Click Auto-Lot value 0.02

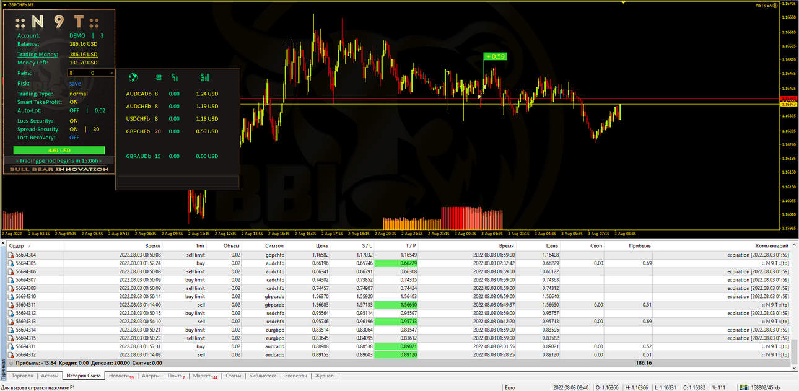[100, 110]
